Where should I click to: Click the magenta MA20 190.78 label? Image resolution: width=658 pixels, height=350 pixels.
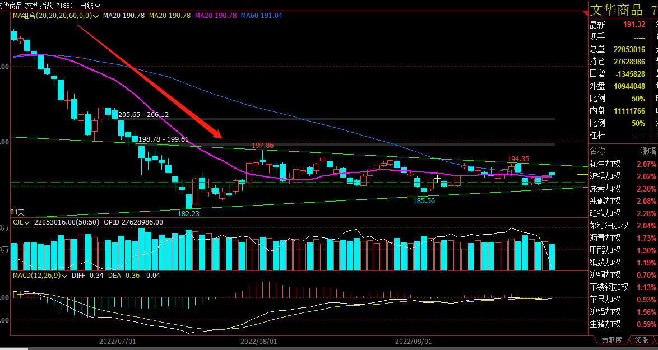216,16
